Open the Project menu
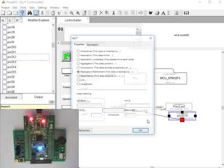The height and width of the screenshot is (168, 224). click(x=6, y=7)
